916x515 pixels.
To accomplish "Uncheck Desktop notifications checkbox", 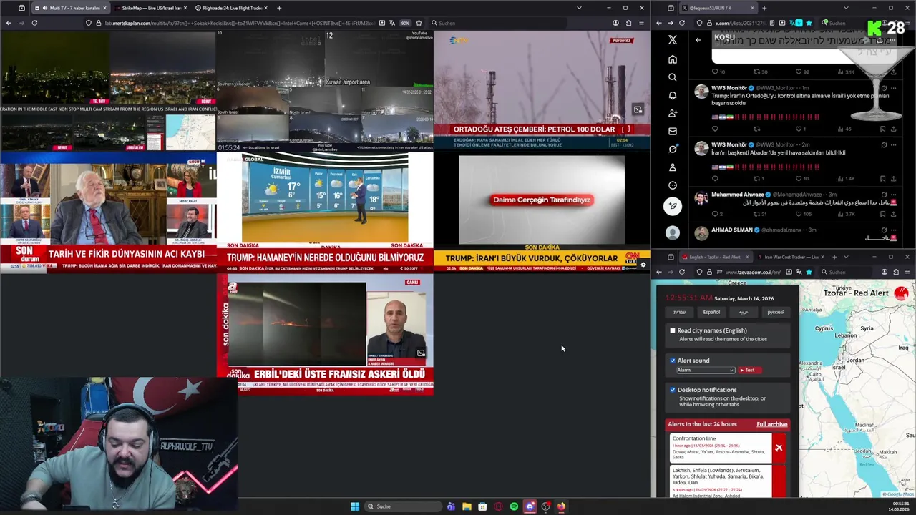I will (x=673, y=390).
